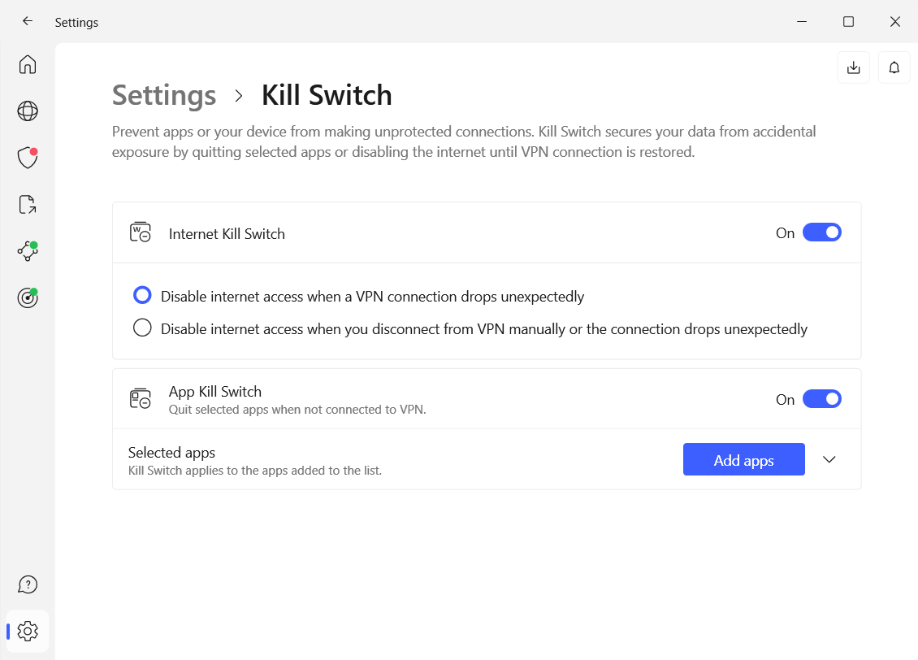Select disconnect manually or unexpectedly drop option
The width and height of the screenshot is (918, 660).
click(142, 328)
